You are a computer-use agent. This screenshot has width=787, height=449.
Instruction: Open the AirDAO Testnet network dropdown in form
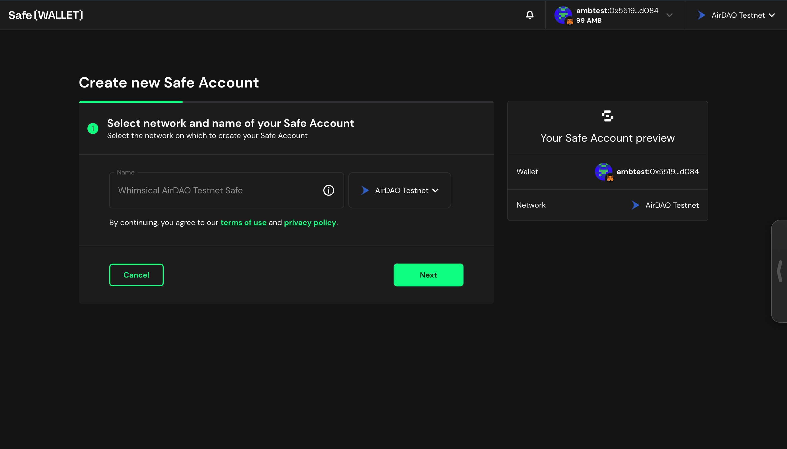[x=400, y=190]
